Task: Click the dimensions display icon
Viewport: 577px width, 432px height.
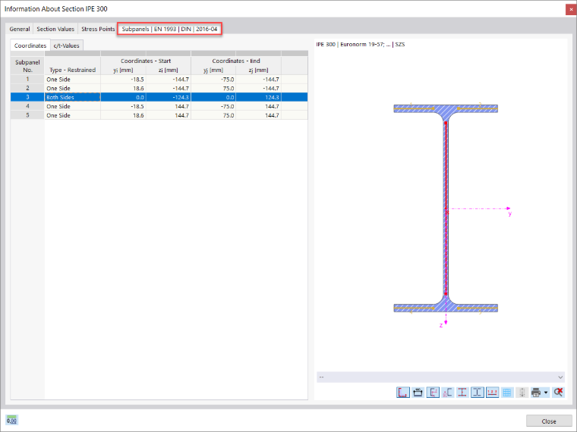Action: pos(418,393)
